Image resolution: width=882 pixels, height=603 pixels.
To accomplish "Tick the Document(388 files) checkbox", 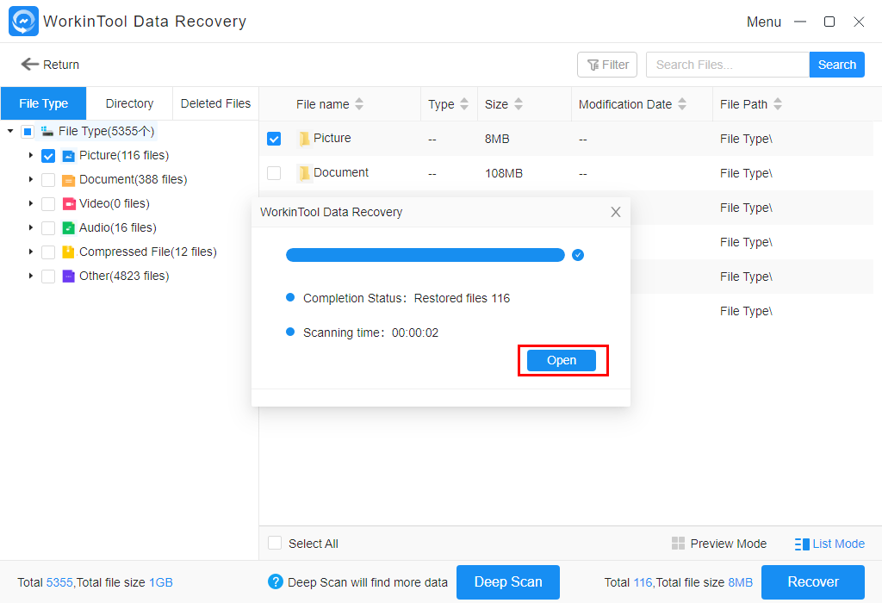I will [48, 180].
